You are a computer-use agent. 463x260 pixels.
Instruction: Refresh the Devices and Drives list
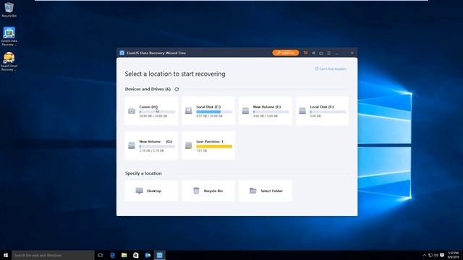click(x=177, y=89)
